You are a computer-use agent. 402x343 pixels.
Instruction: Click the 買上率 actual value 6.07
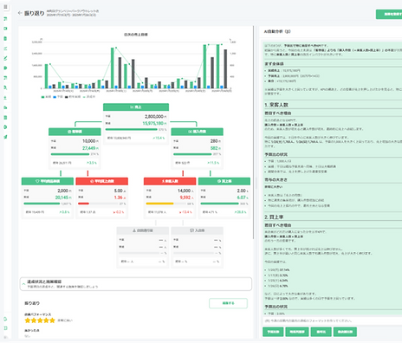pos(242,197)
